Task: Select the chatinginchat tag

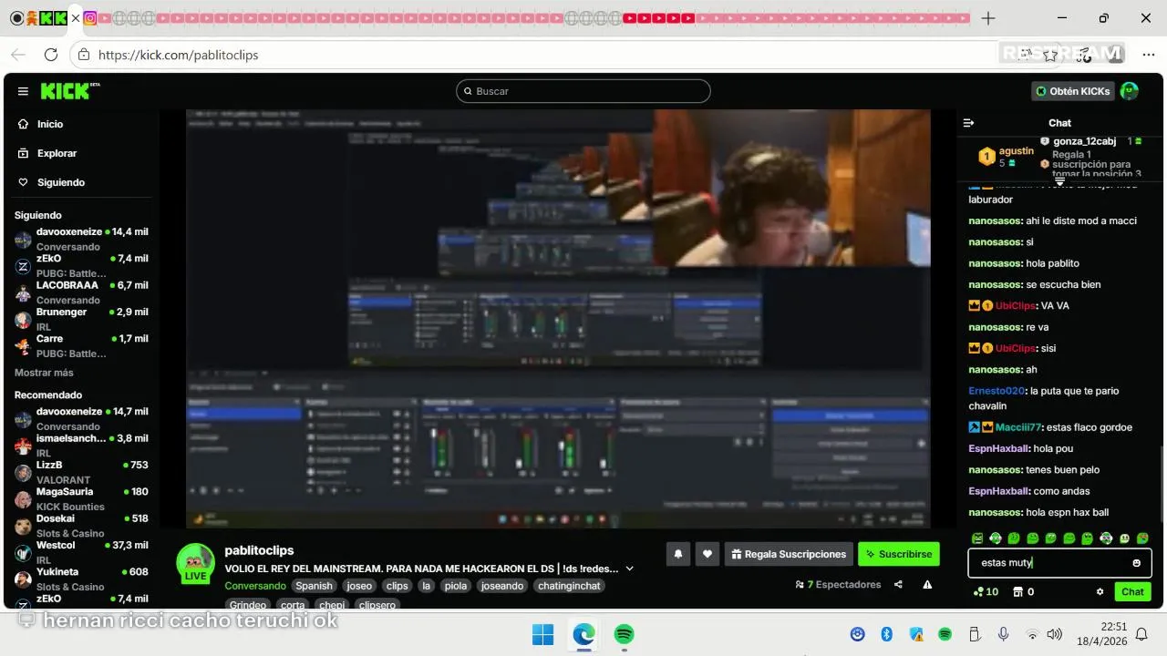Action: point(570,586)
